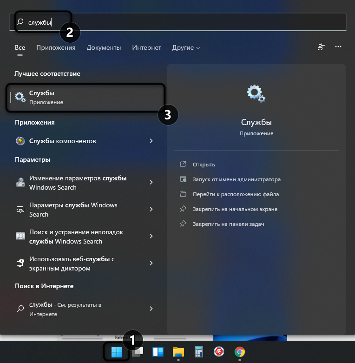Click pin icon for панели задач
Screen dimensions: 355x363
point(183,224)
